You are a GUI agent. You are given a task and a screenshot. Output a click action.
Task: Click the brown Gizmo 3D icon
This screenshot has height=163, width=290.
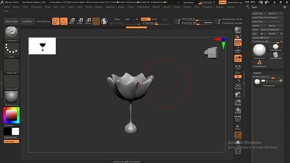[96, 21]
